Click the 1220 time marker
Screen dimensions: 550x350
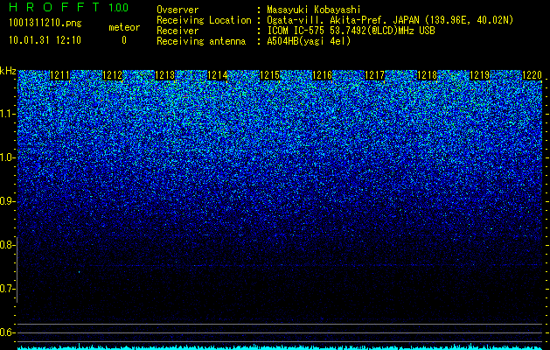point(533,75)
